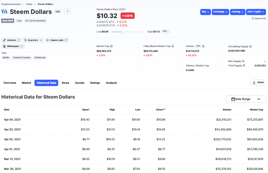Viewport: 268px width, 173px height.
Task: Click the 6,685,093 SBD circulating supply value
Action: [x=237, y=51]
